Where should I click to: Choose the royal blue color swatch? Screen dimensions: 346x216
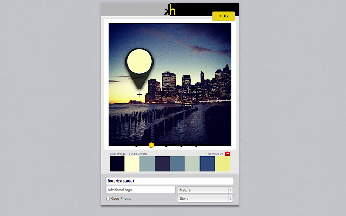tap(207, 164)
